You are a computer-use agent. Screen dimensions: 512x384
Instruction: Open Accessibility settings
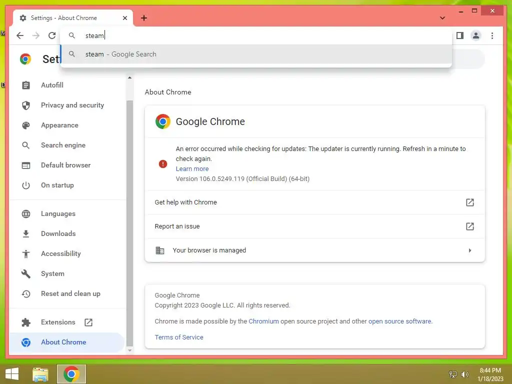[60, 253]
